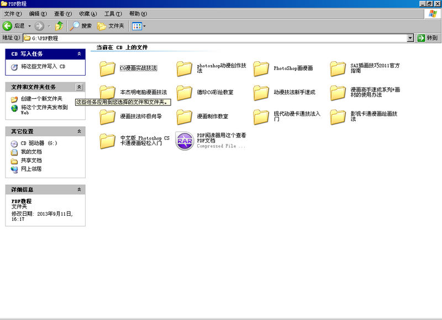The image size is (442, 320).
Task: Open the Back button history dropdown
Action: tap(29, 26)
